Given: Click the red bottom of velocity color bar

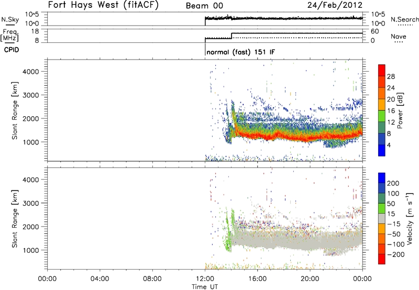Looking at the screenshot, I should tap(382, 259).
